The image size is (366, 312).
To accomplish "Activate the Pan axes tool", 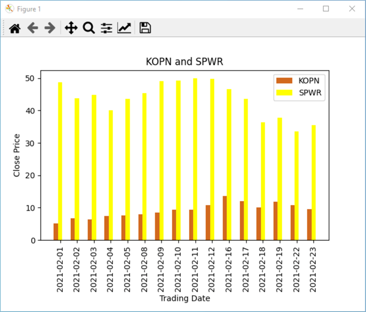I will (x=71, y=28).
